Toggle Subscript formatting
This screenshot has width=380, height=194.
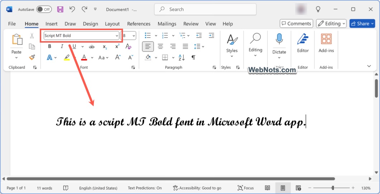(105, 47)
